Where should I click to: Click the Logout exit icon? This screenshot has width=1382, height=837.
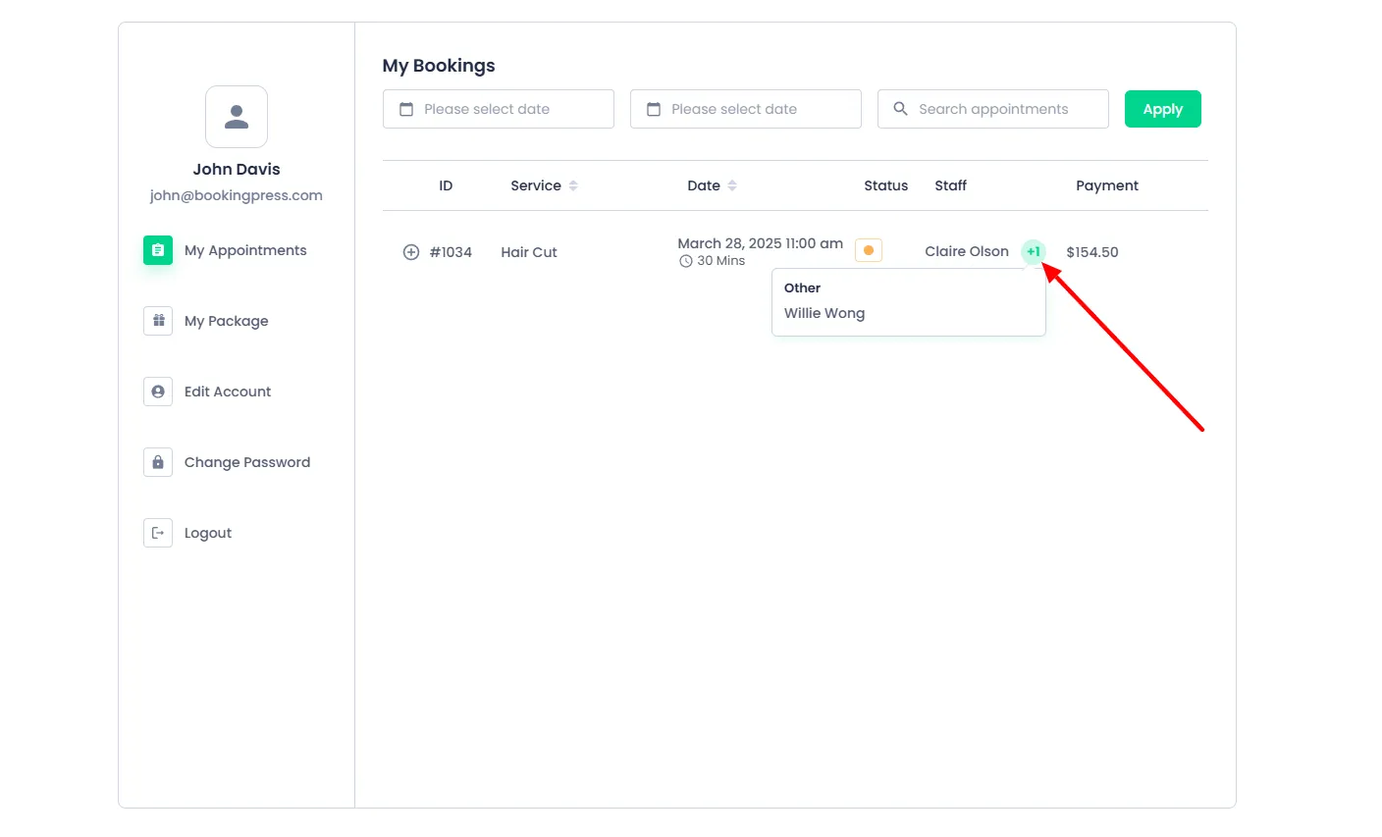coord(158,533)
